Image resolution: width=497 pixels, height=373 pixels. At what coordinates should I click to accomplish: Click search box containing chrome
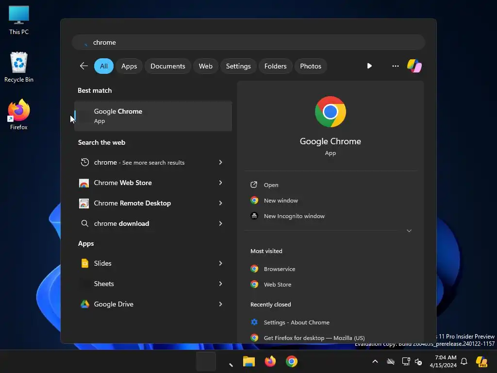pyautogui.click(x=248, y=42)
